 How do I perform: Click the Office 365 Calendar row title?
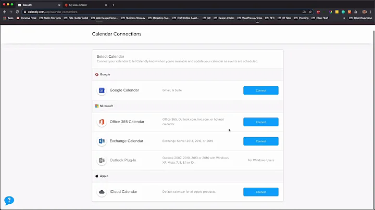[x=127, y=122]
